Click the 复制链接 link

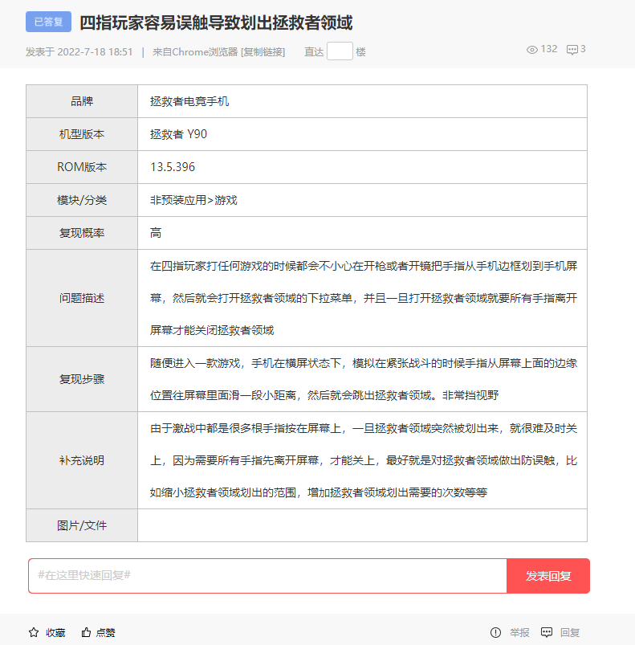pos(263,52)
